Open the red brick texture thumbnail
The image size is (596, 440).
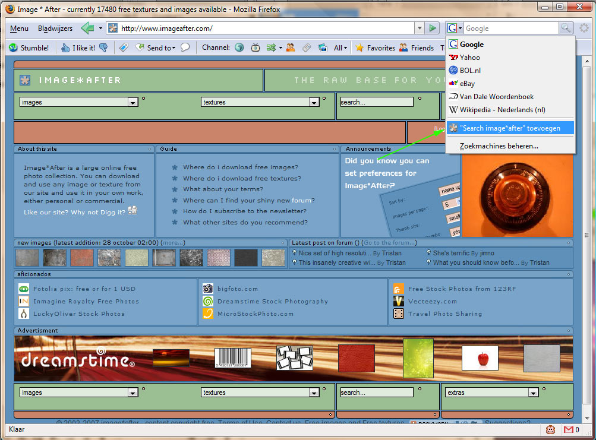pyautogui.click(x=82, y=258)
